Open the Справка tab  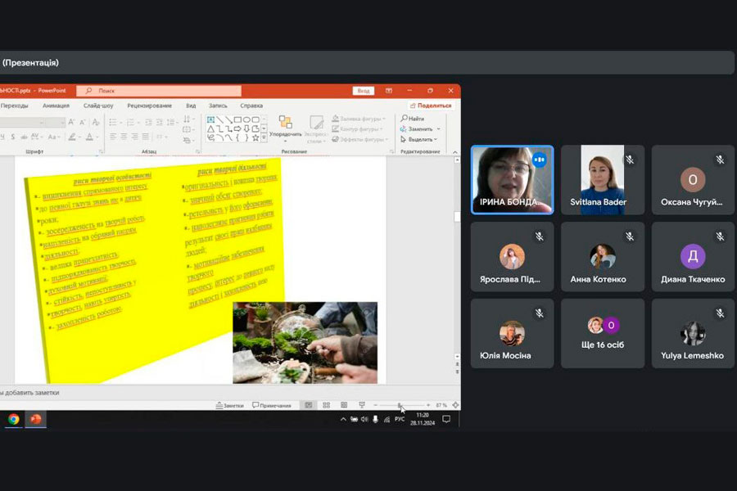(x=251, y=106)
